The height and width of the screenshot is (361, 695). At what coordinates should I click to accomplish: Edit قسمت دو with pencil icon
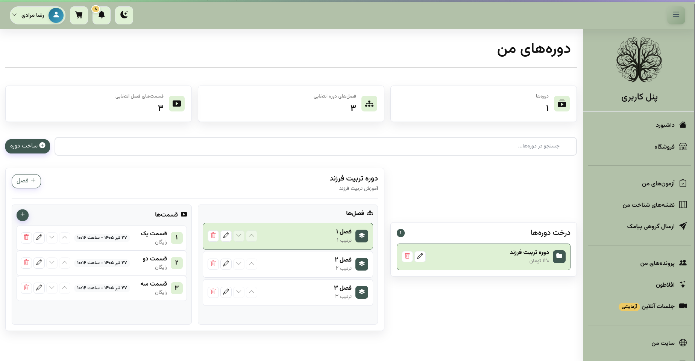(39, 263)
